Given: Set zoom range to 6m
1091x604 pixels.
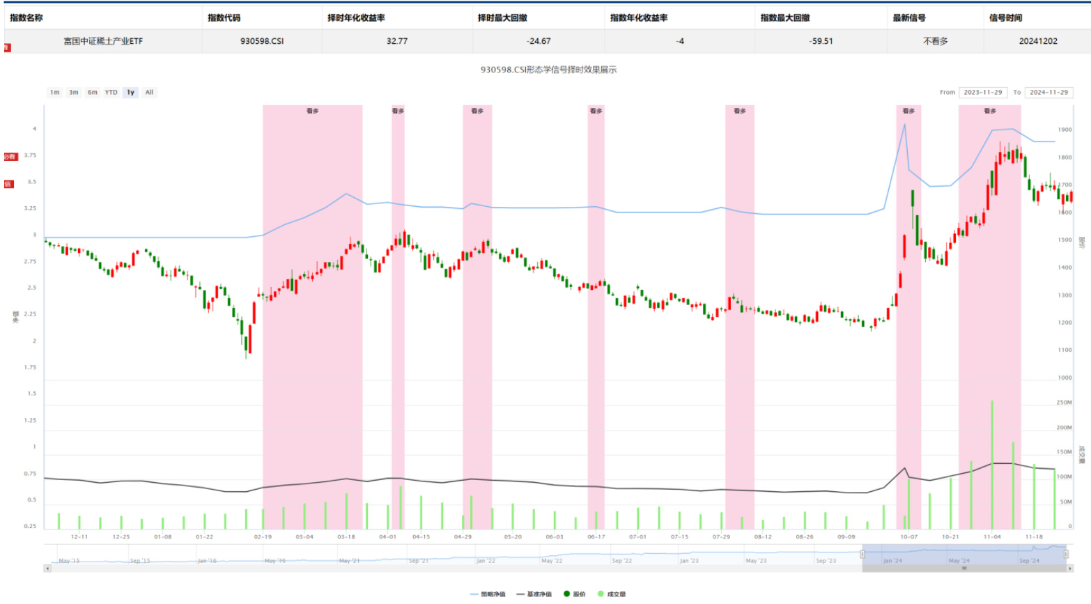Looking at the screenshot, I should (x=92, y=92).
